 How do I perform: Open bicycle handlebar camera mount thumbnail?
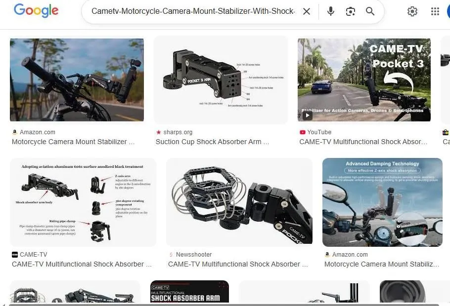click(x=77, y=80)
